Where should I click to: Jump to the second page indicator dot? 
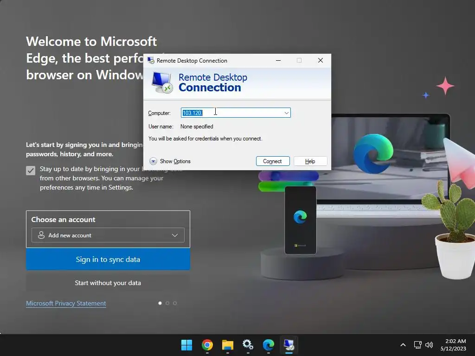click(167, 303)
